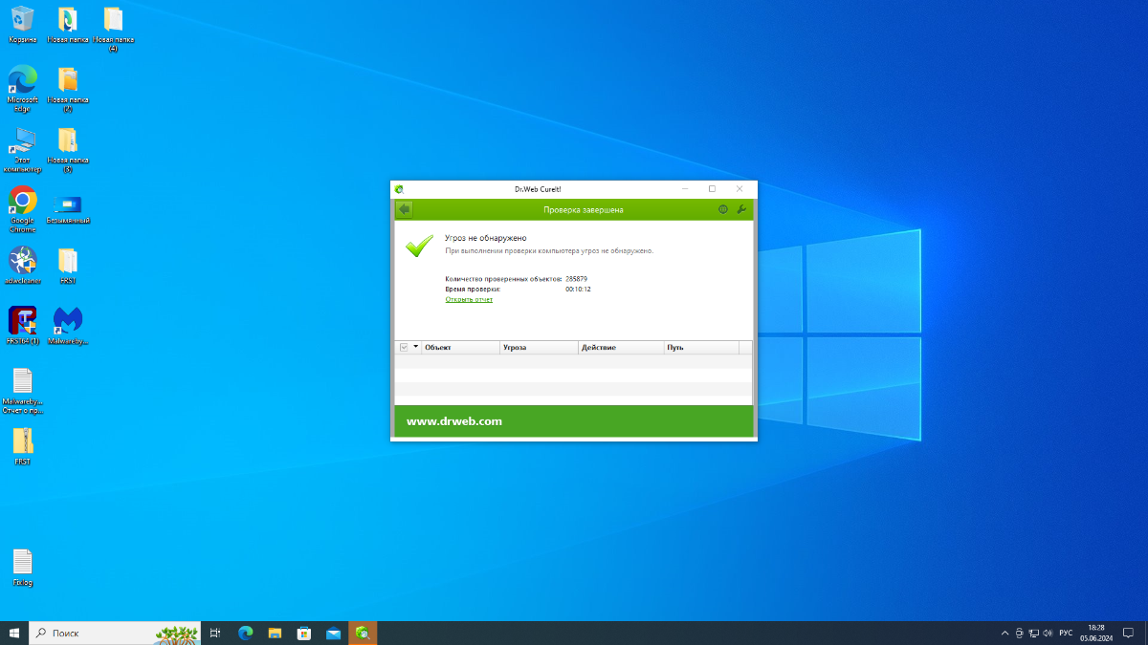Click Dr.Web CureIt taskbar icon
Image resolution: width=1148 pixels, height=645 pixels.
point(363,633)
